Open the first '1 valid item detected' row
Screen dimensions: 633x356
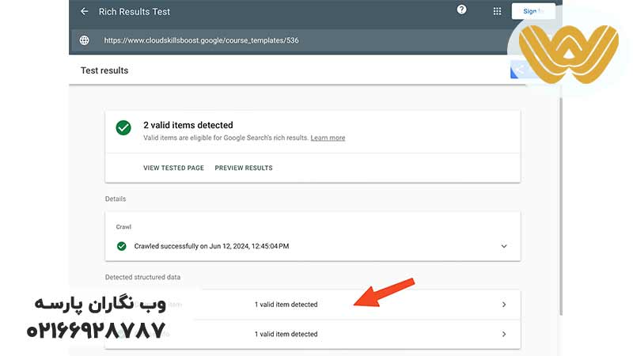[286, 305]
